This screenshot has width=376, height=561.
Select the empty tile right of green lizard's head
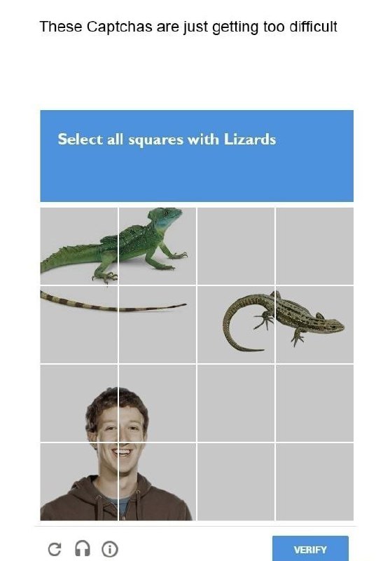click(236, 246)
